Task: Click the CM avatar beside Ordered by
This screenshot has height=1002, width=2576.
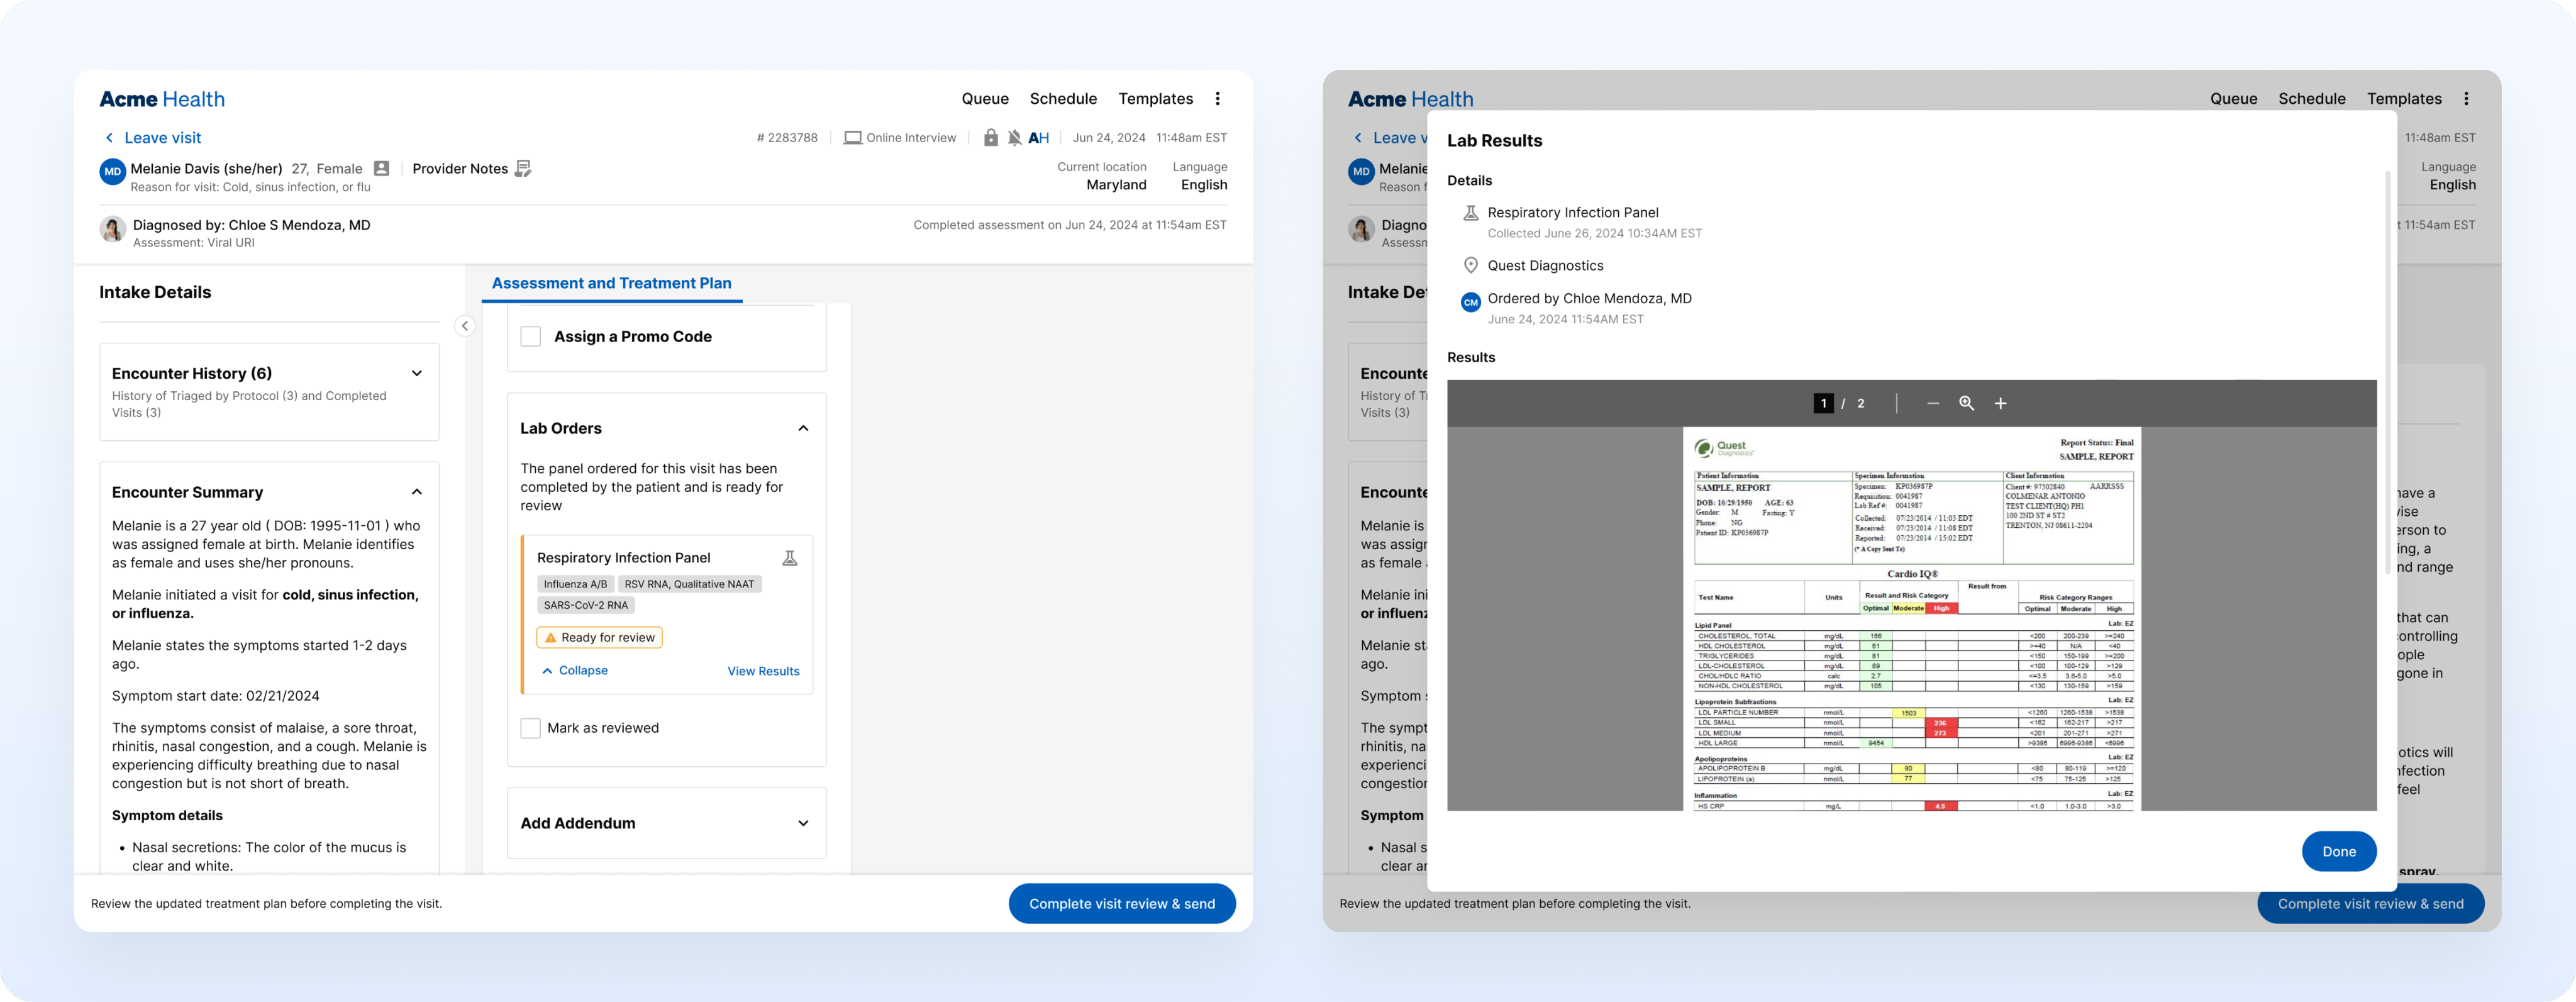Action: click(1470, 302)
